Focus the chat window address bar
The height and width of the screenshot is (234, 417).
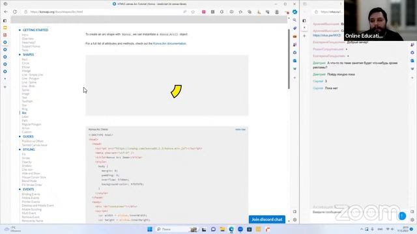(328, 12)
